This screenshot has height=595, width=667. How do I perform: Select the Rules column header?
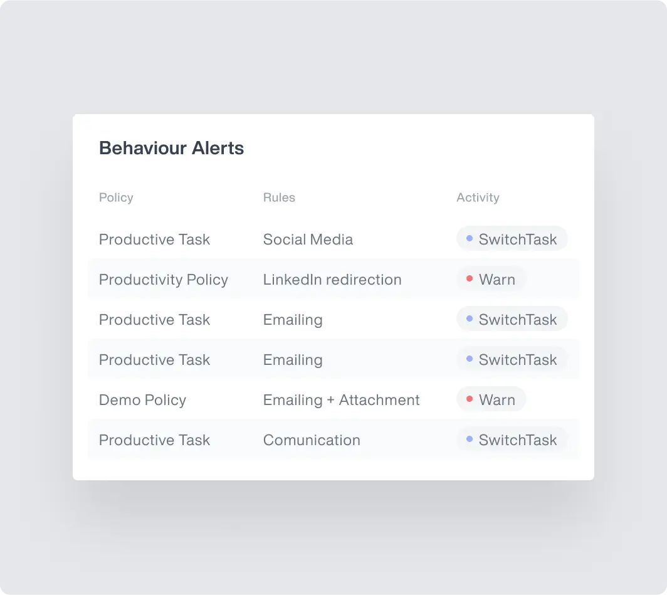coord(279,197)
